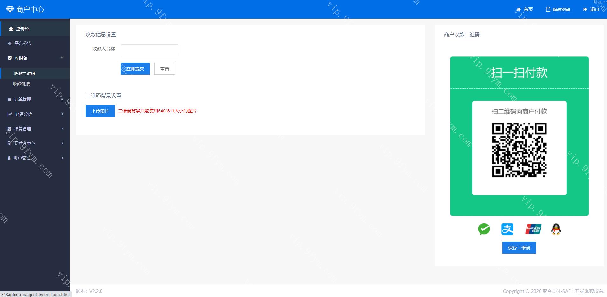Open 平台公告 in the sidebar

(x=23, y=43)
